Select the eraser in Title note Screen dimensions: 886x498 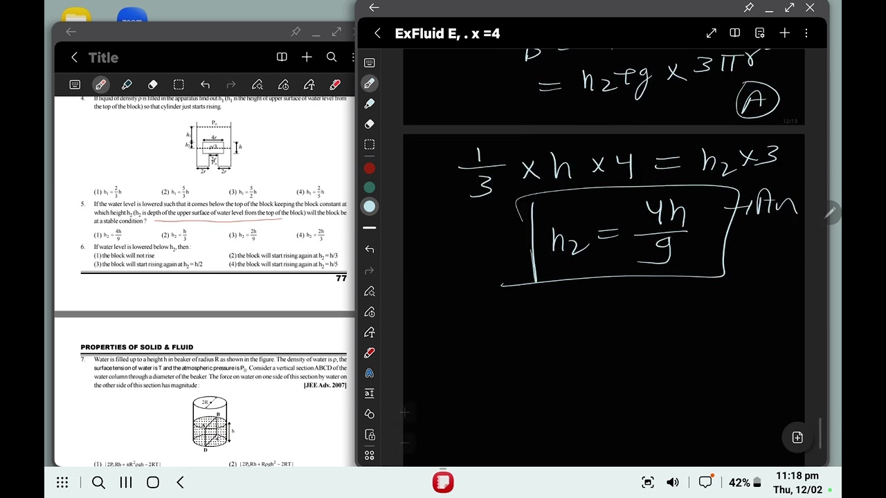click(x=153, y=84)
